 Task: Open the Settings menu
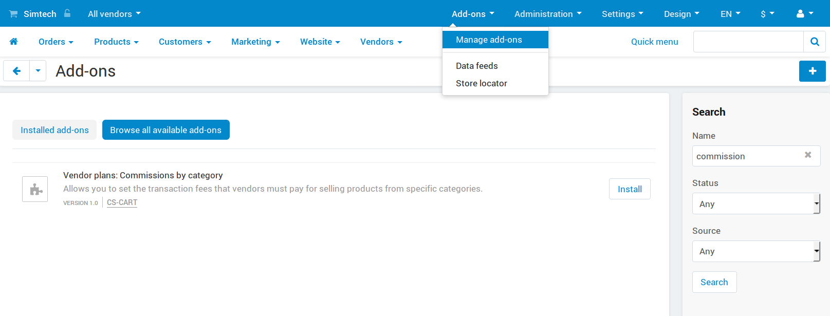coord(622,14)
